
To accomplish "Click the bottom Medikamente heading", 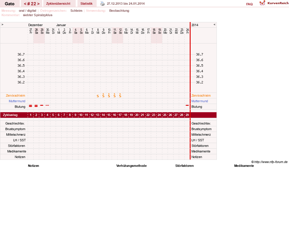I will [x=244, y=166].
